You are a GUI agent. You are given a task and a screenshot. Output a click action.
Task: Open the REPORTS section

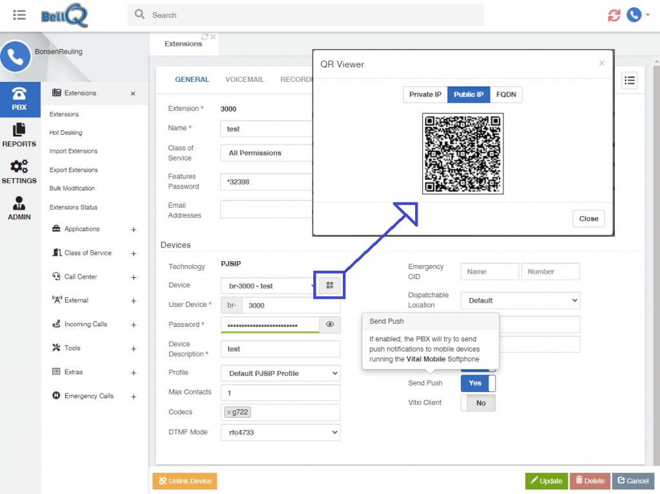[x=19, y=135]
